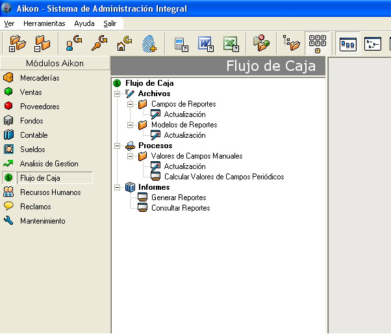Click the Flujo de Caja dollar icon in sidebar
The height and width of the screenshot is (336, 391).
click(8, 177)
